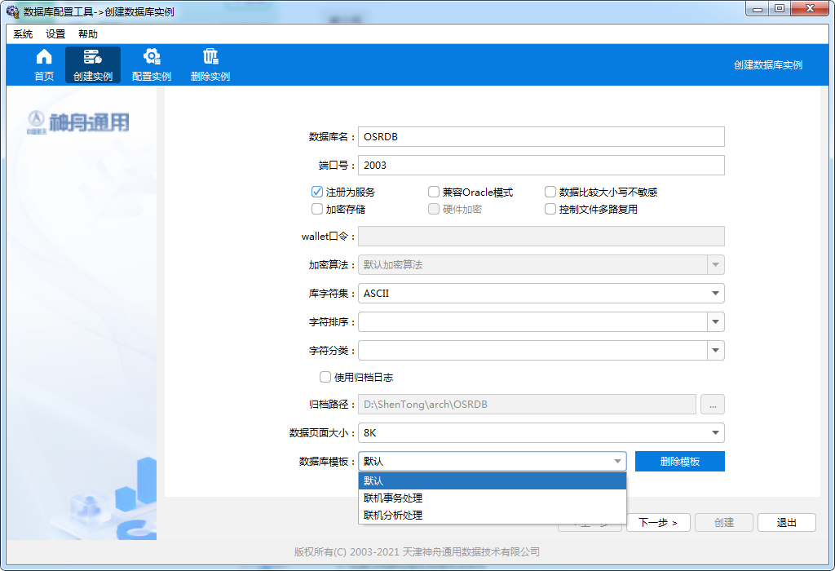The image size is (835, 571).
Task: Click the 神舟通用 logo in sidebar
Action: [x=78, y=122]
